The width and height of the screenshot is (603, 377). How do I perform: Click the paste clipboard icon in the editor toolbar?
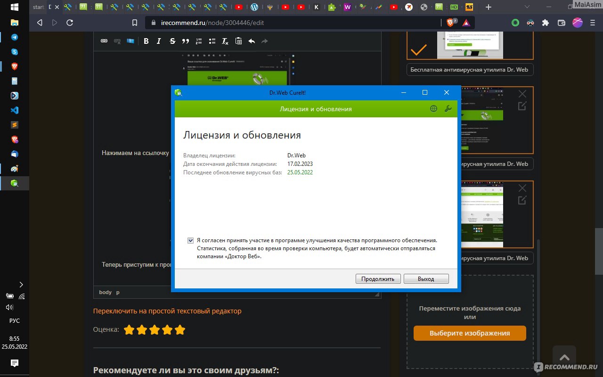(x=238, y=41)
